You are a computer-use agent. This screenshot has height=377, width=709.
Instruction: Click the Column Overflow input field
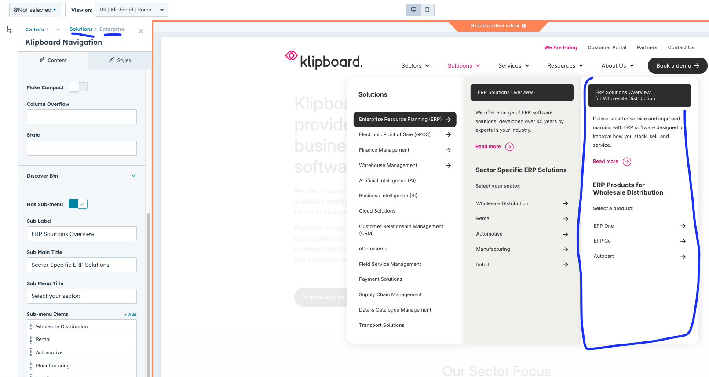[82, 117]
